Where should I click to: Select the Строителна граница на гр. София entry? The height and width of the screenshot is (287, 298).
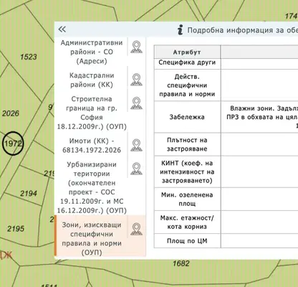(x=92, y=113)
